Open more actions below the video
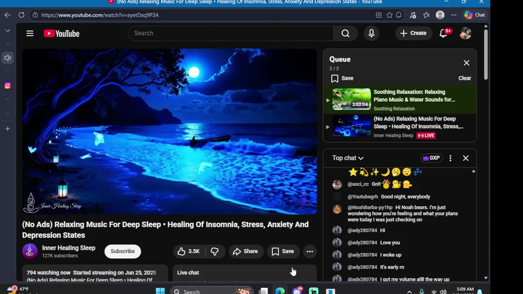Viewport: 523px width, 294px height. coord(310,251)
